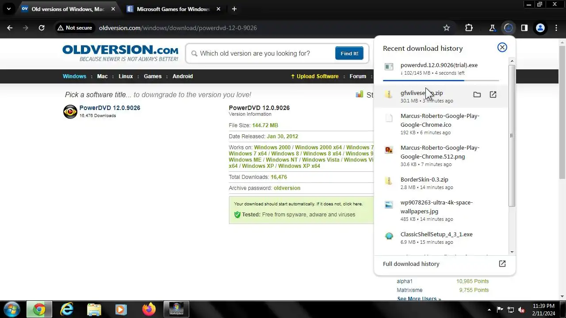Click the downloads progress toolbar icon
The width and height of the screenshot is (566, 318).
[509, 28]
